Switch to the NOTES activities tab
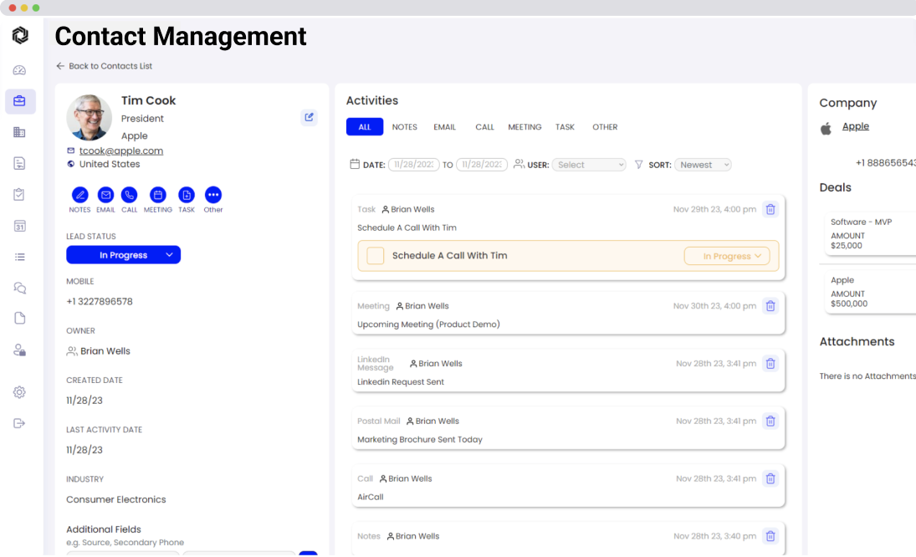Viewport: 916px width, 557px height. [404, 126]
